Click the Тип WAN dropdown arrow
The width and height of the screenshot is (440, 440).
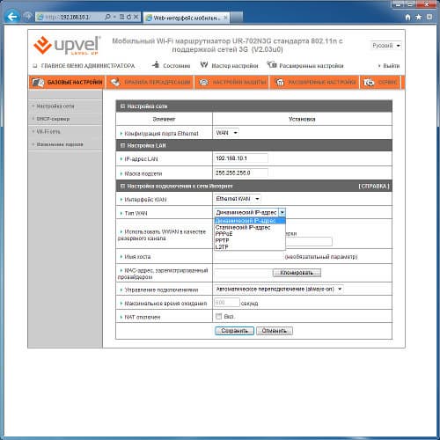pyautogui.click(x=282, y=212)
